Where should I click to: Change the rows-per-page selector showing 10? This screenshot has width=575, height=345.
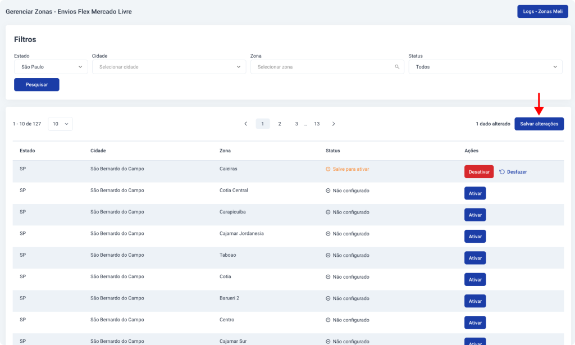pyautogui.click(x=60, y=124)
